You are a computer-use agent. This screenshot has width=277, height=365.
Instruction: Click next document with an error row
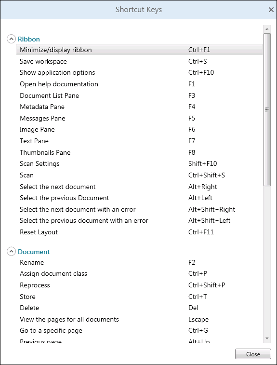pos(139,209)
